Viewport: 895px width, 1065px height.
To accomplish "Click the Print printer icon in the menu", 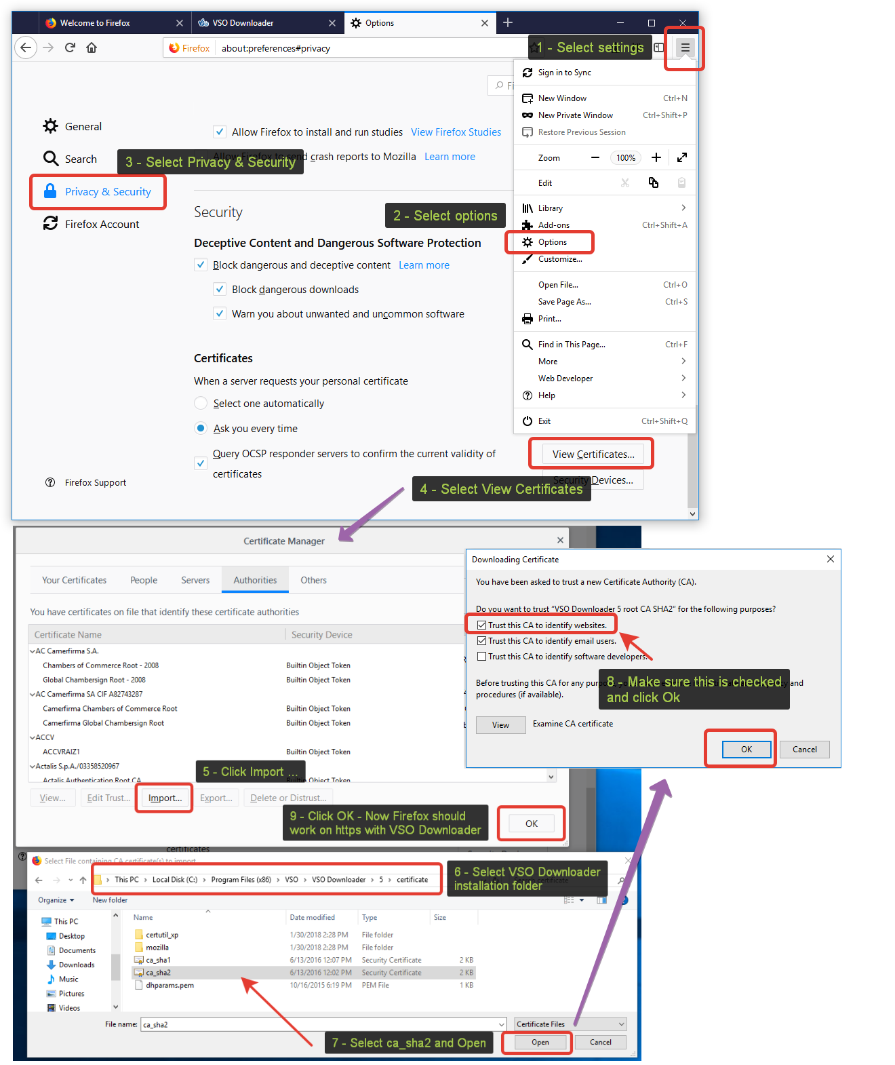I will click(x=528, y=319).
